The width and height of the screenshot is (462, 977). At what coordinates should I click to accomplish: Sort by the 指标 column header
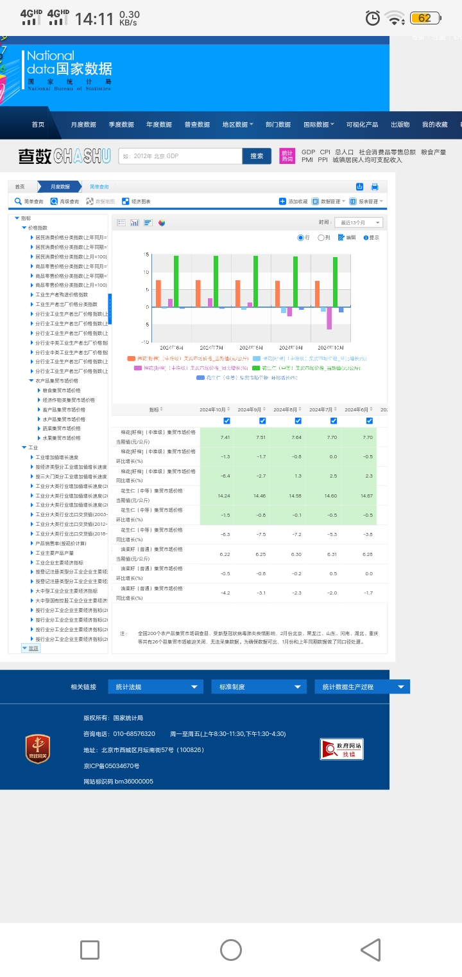[x=156, y=409]
